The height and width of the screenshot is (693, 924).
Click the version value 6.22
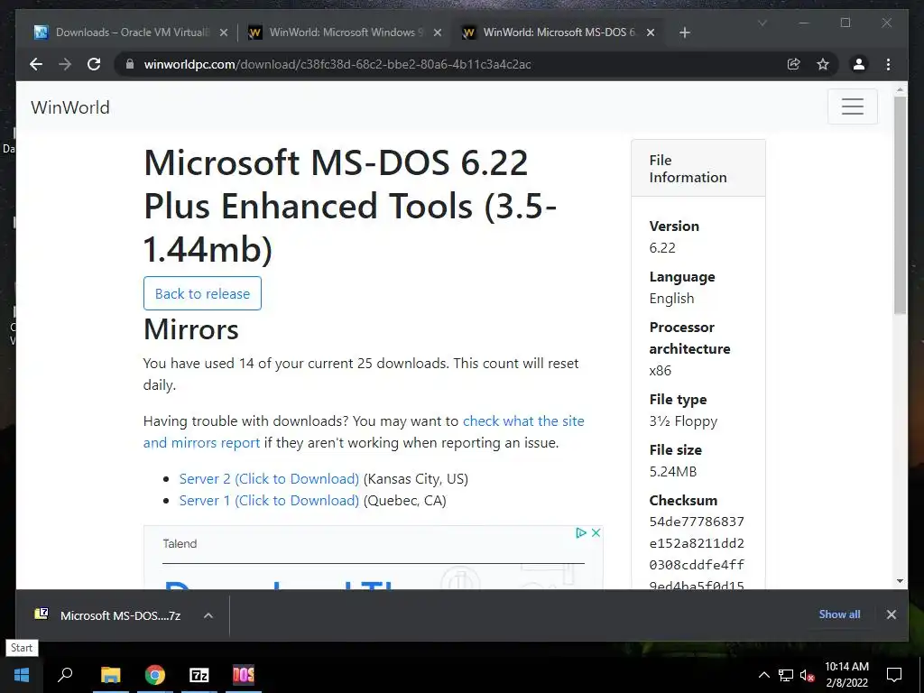click(x=662, y=248)
